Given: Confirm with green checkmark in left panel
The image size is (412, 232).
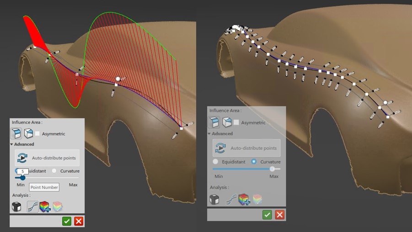Looking at the screenshot, I should pos(67,221).
